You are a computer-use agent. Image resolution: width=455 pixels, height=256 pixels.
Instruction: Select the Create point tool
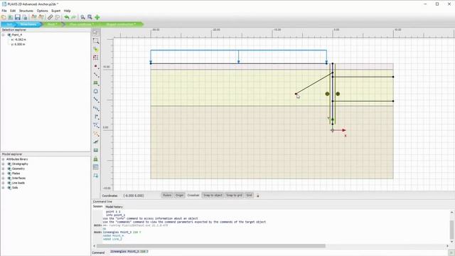tap(96, 66)
